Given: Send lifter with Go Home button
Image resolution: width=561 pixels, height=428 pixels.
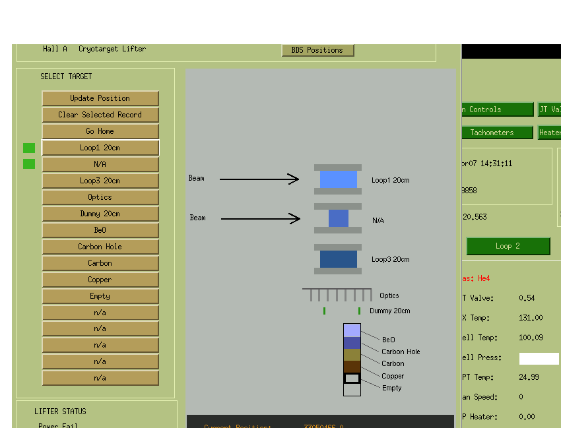Looking at the screenshot, I should coord(100,131).
